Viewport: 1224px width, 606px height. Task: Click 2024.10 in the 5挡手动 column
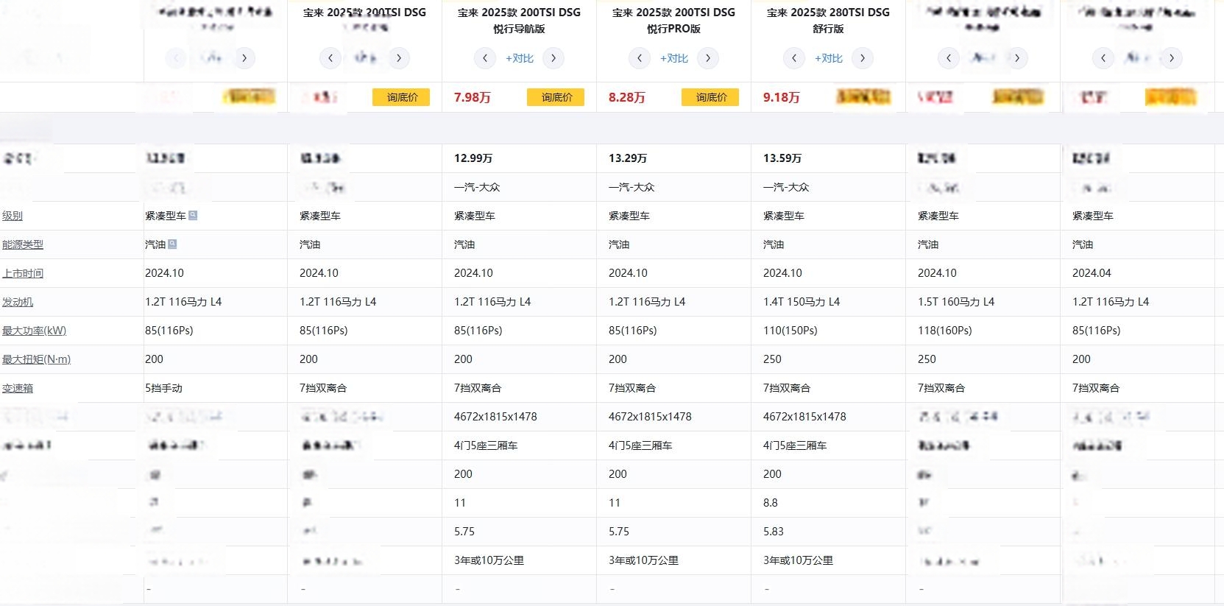point(164,273)
